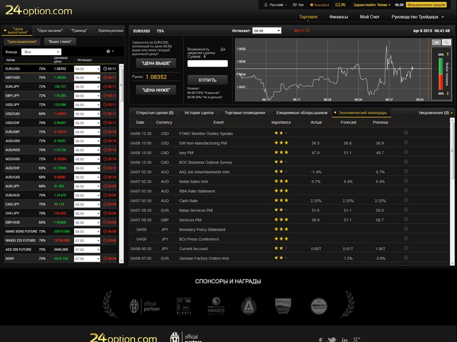
Task: Expand details plus icon for Cash Rate
Action: (406, 200)
